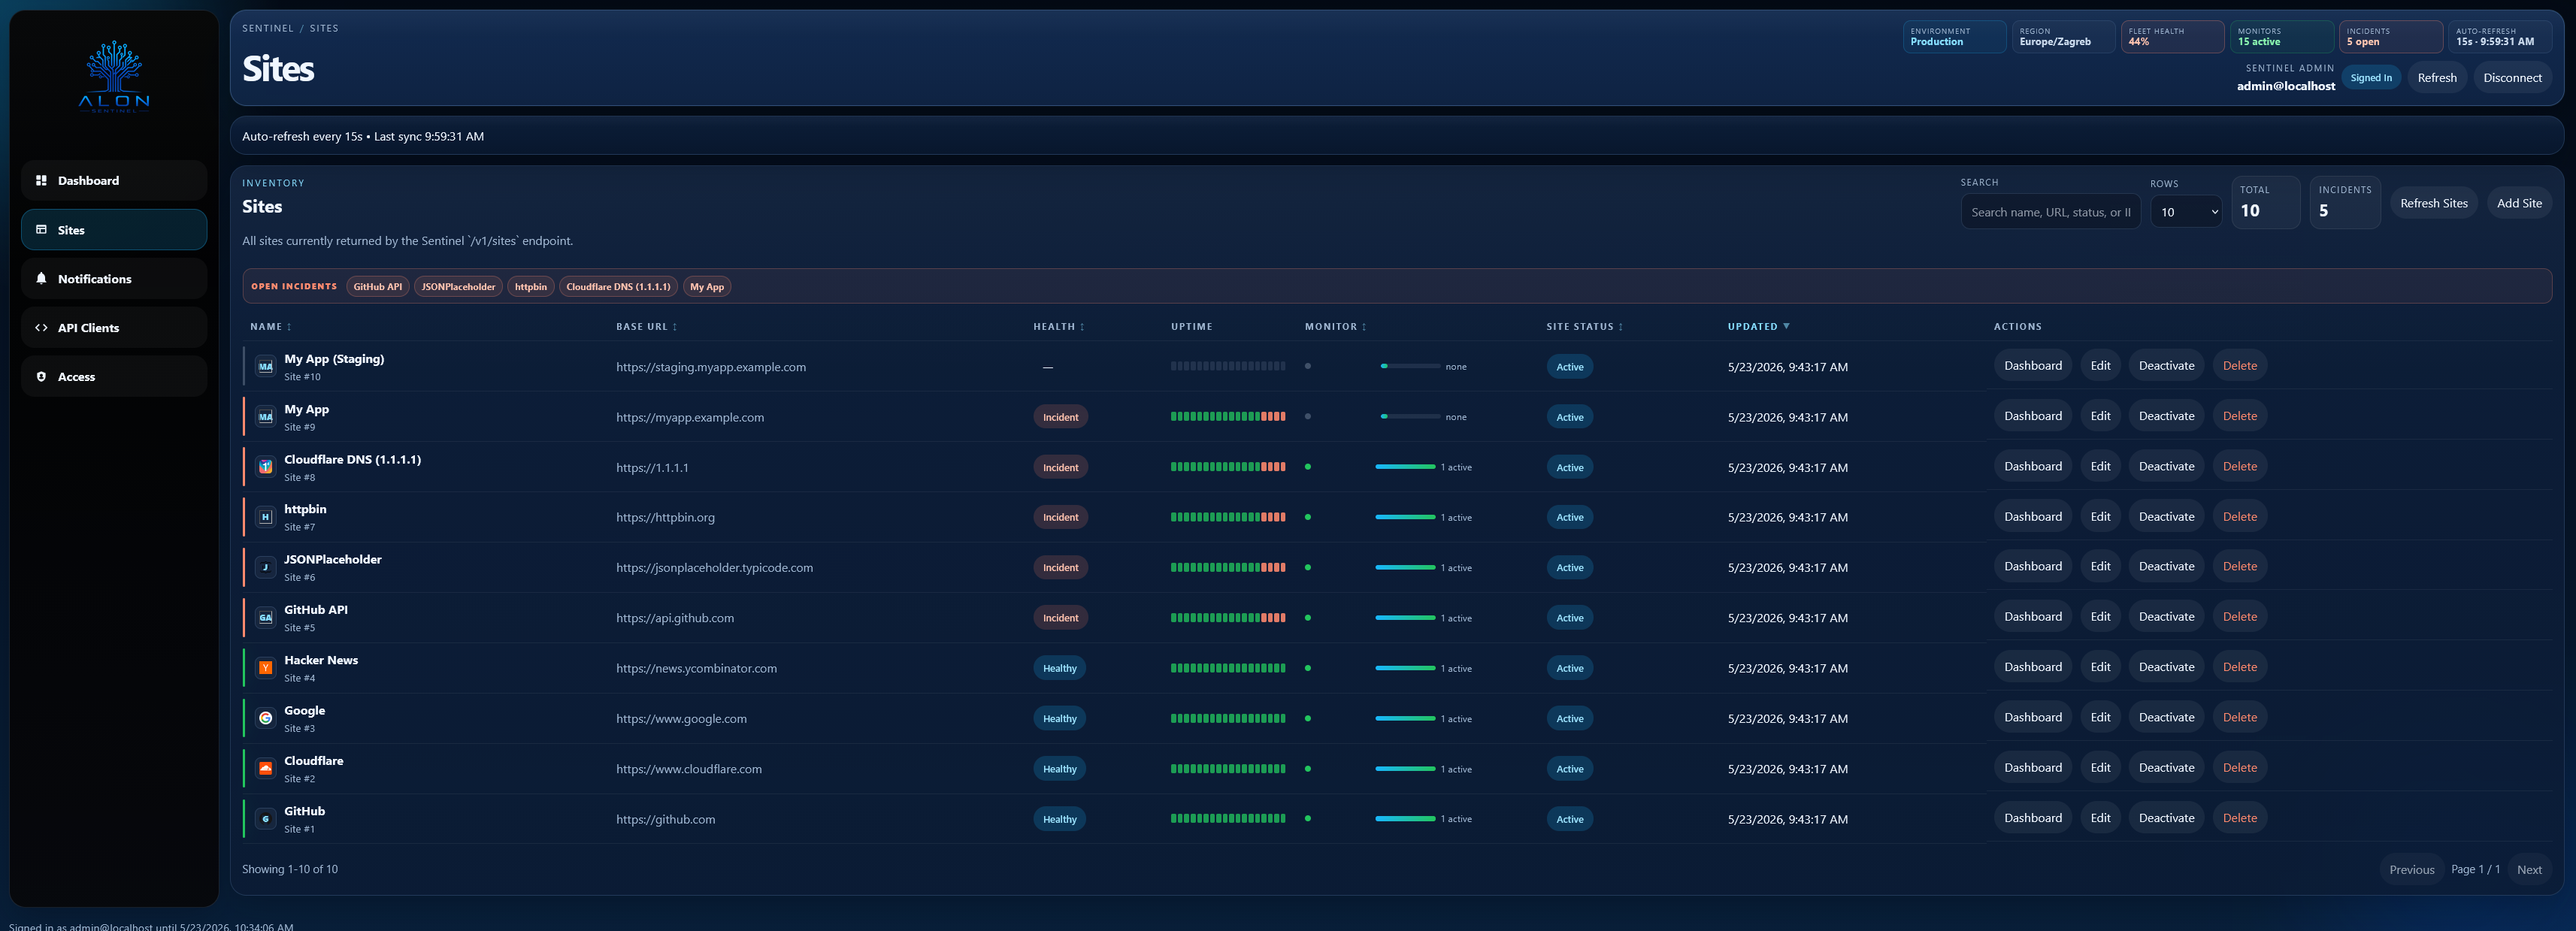Open Dashboard for My App (Staging)
The height and width of the screenshot is (931, 2576).
(2032, 366)
